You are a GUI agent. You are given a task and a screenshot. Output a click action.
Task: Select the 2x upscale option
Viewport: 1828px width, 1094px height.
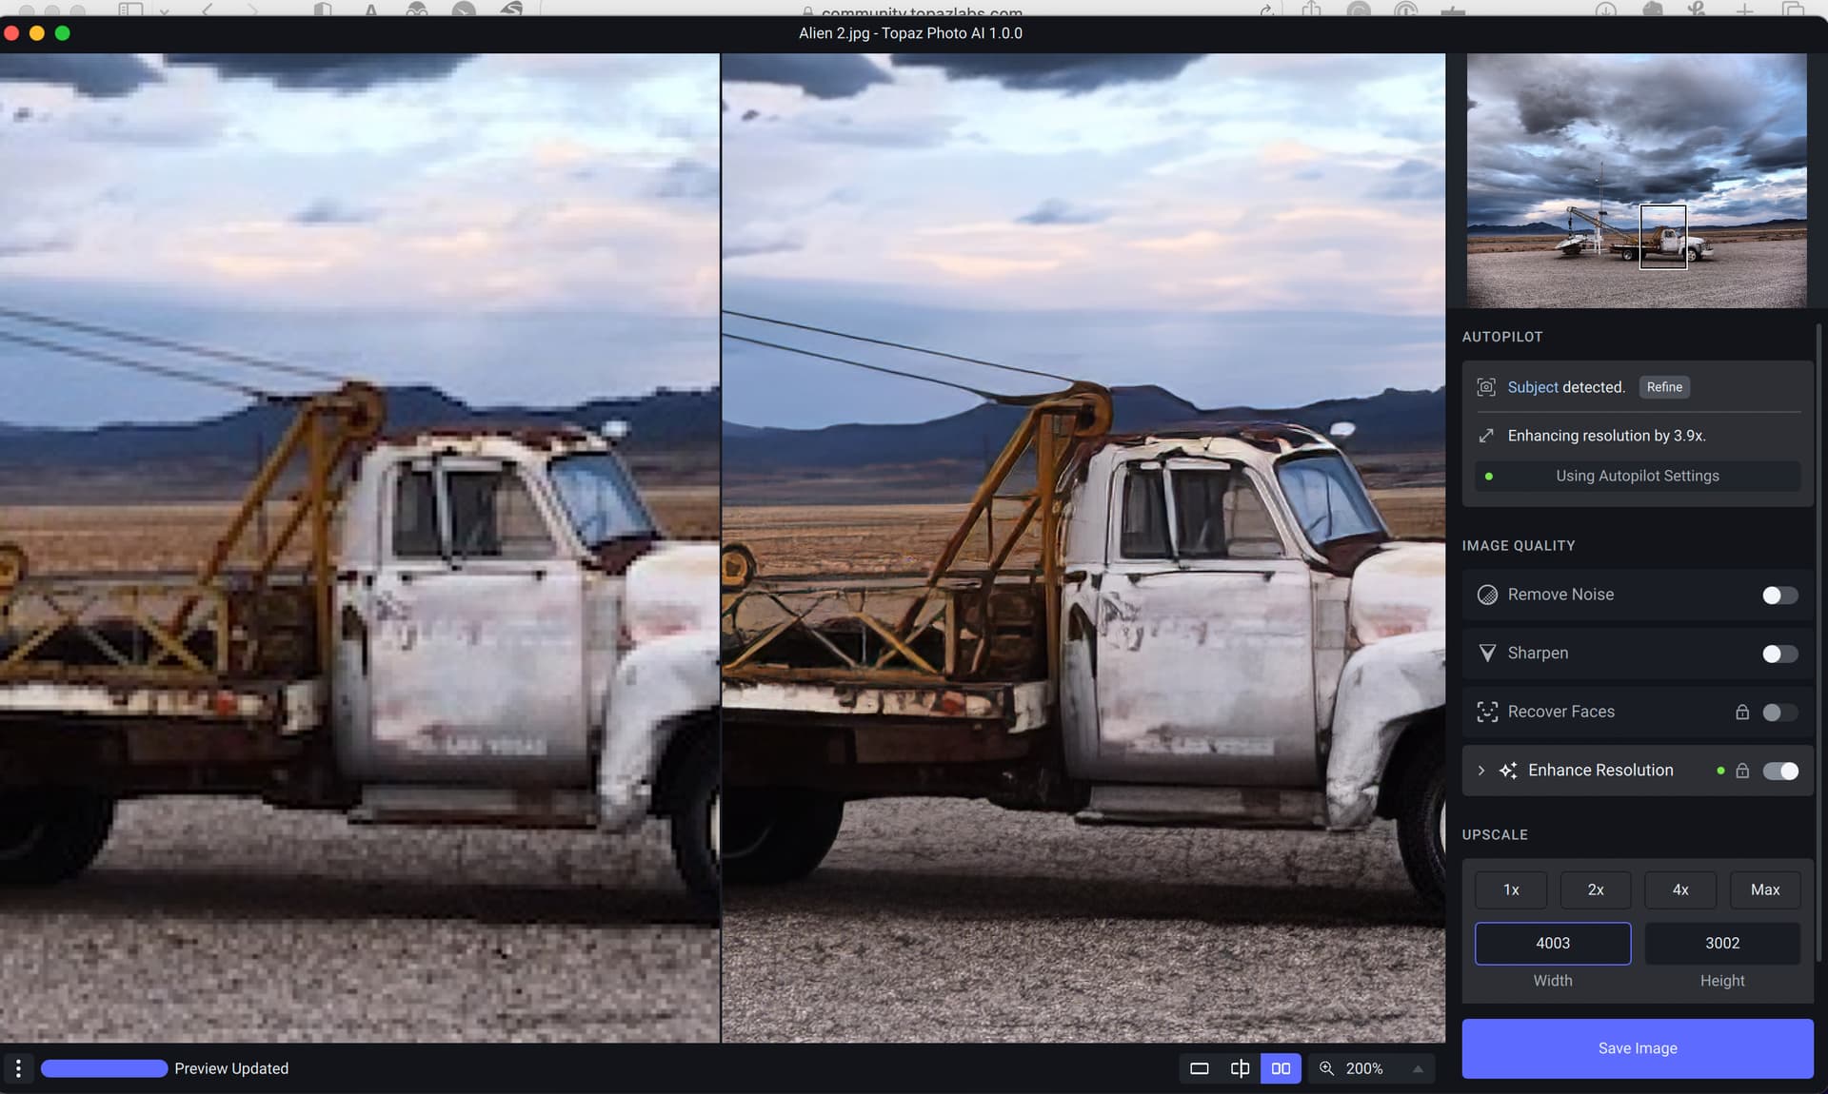[x=1596, y=889]
